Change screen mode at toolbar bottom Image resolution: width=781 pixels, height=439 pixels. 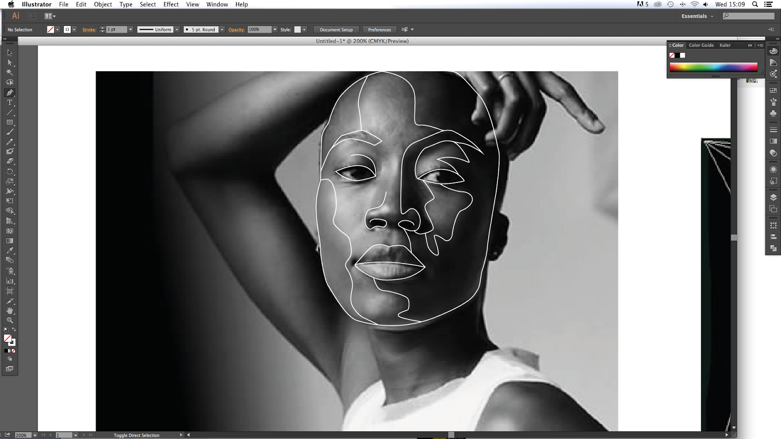click(x=10, y=369)
